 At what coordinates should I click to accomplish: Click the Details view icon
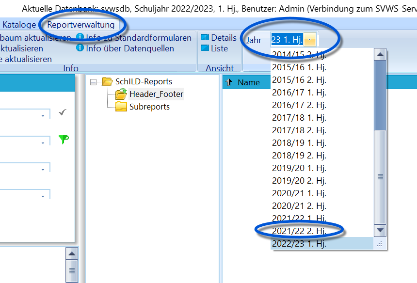click(x=205, y=37)
